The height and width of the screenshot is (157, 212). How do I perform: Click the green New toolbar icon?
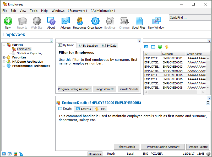tap(8, 21)
